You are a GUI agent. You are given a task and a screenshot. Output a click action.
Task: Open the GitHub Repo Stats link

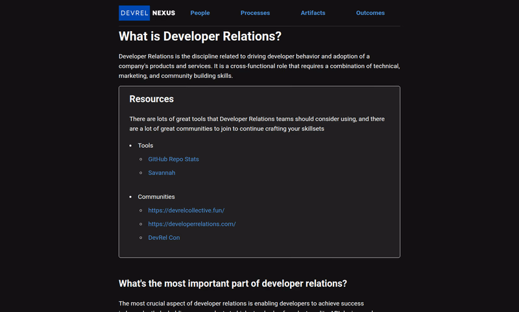point(173,159)
